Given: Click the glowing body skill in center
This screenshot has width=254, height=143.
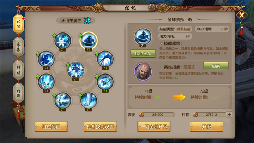Looking at the screenshot, I should (x=75, y=70).
